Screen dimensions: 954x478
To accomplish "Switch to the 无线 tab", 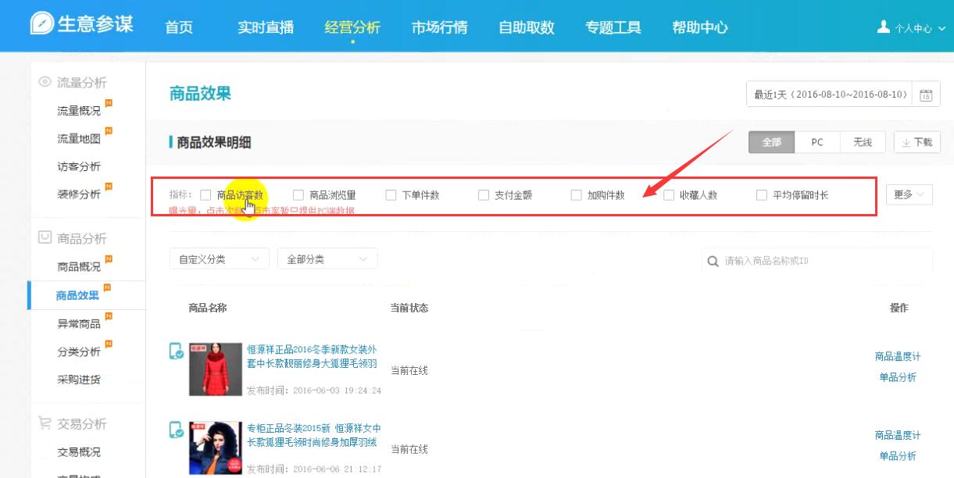I will point(862,142).
